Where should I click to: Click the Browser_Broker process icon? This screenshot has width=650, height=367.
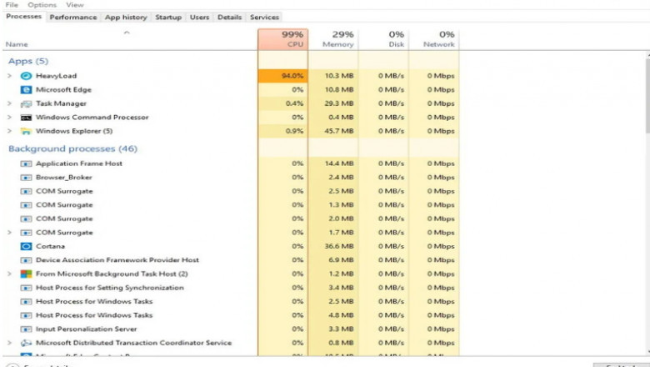26,178
